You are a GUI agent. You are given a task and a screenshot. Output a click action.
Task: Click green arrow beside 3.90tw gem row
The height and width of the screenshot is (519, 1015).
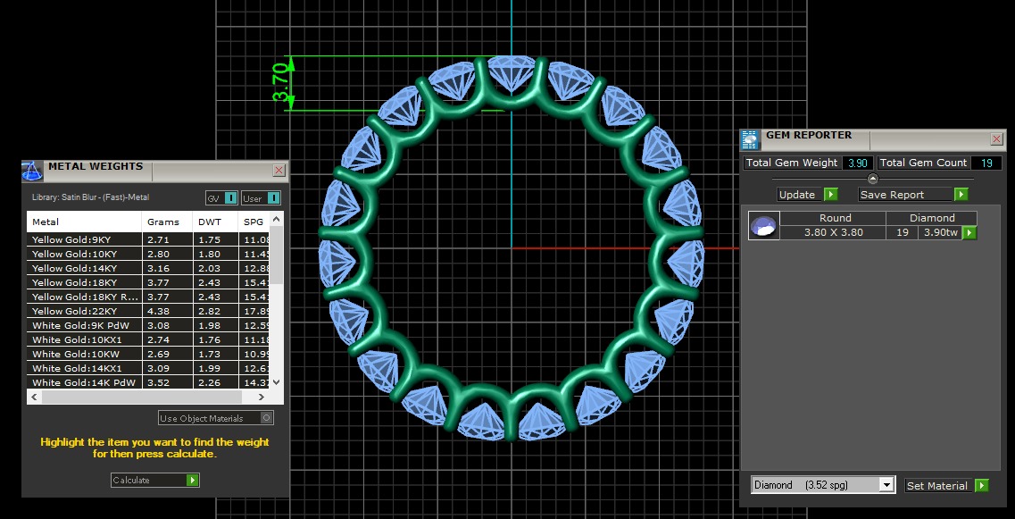pyautogui.click(x=969, y=232)
